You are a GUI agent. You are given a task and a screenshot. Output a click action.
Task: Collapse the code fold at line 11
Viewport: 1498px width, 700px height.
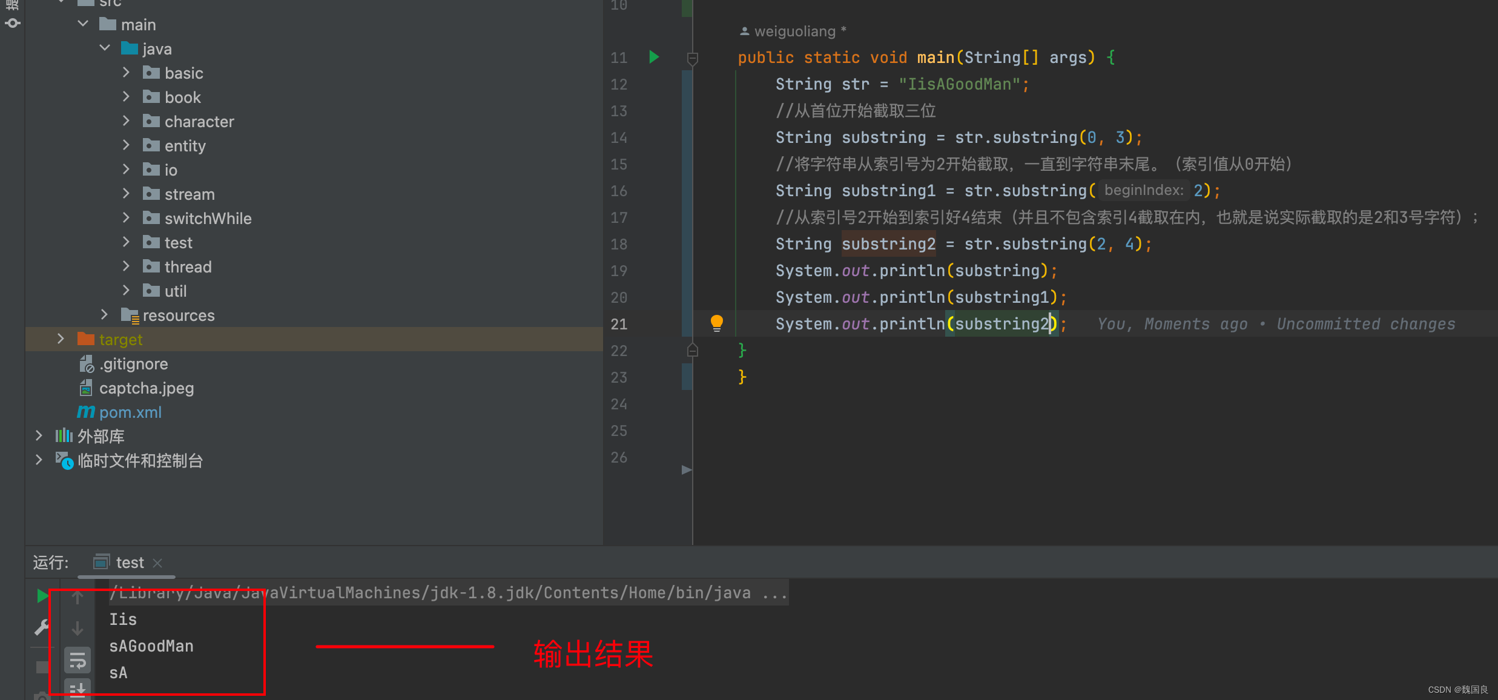tap(692, 58)
